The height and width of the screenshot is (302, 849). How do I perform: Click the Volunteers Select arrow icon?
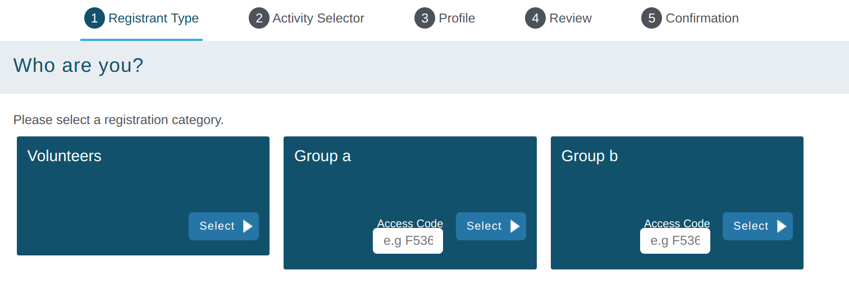tap(248, 226)
